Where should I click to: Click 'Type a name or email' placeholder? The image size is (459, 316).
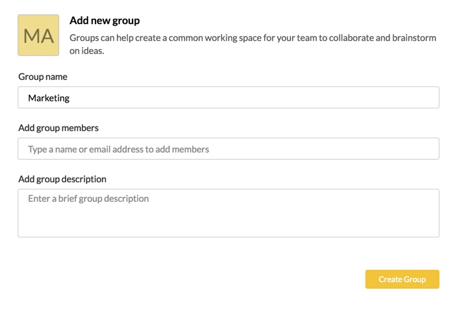[118, 149]
